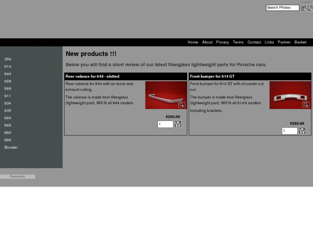Viewport: 313px width, 235px height.
Task: Open 'Front bumper for 914 GT' product title
Action: (212, 76)
